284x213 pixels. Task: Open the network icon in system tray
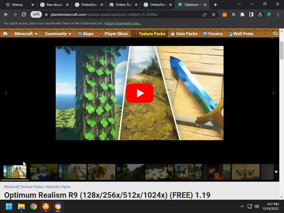coord(250,206)
